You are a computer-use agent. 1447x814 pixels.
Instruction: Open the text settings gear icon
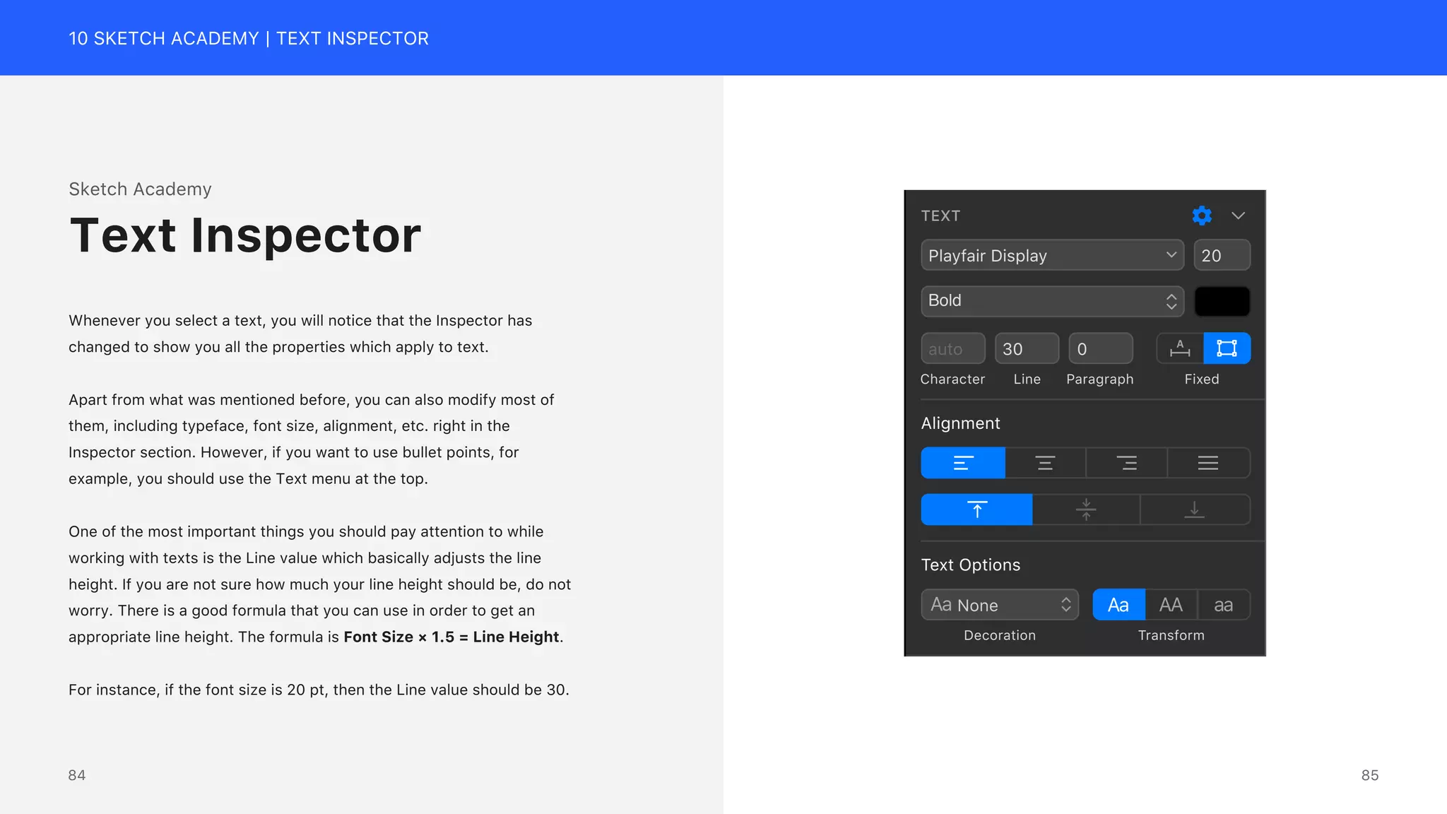click(x=1202, y=216)
